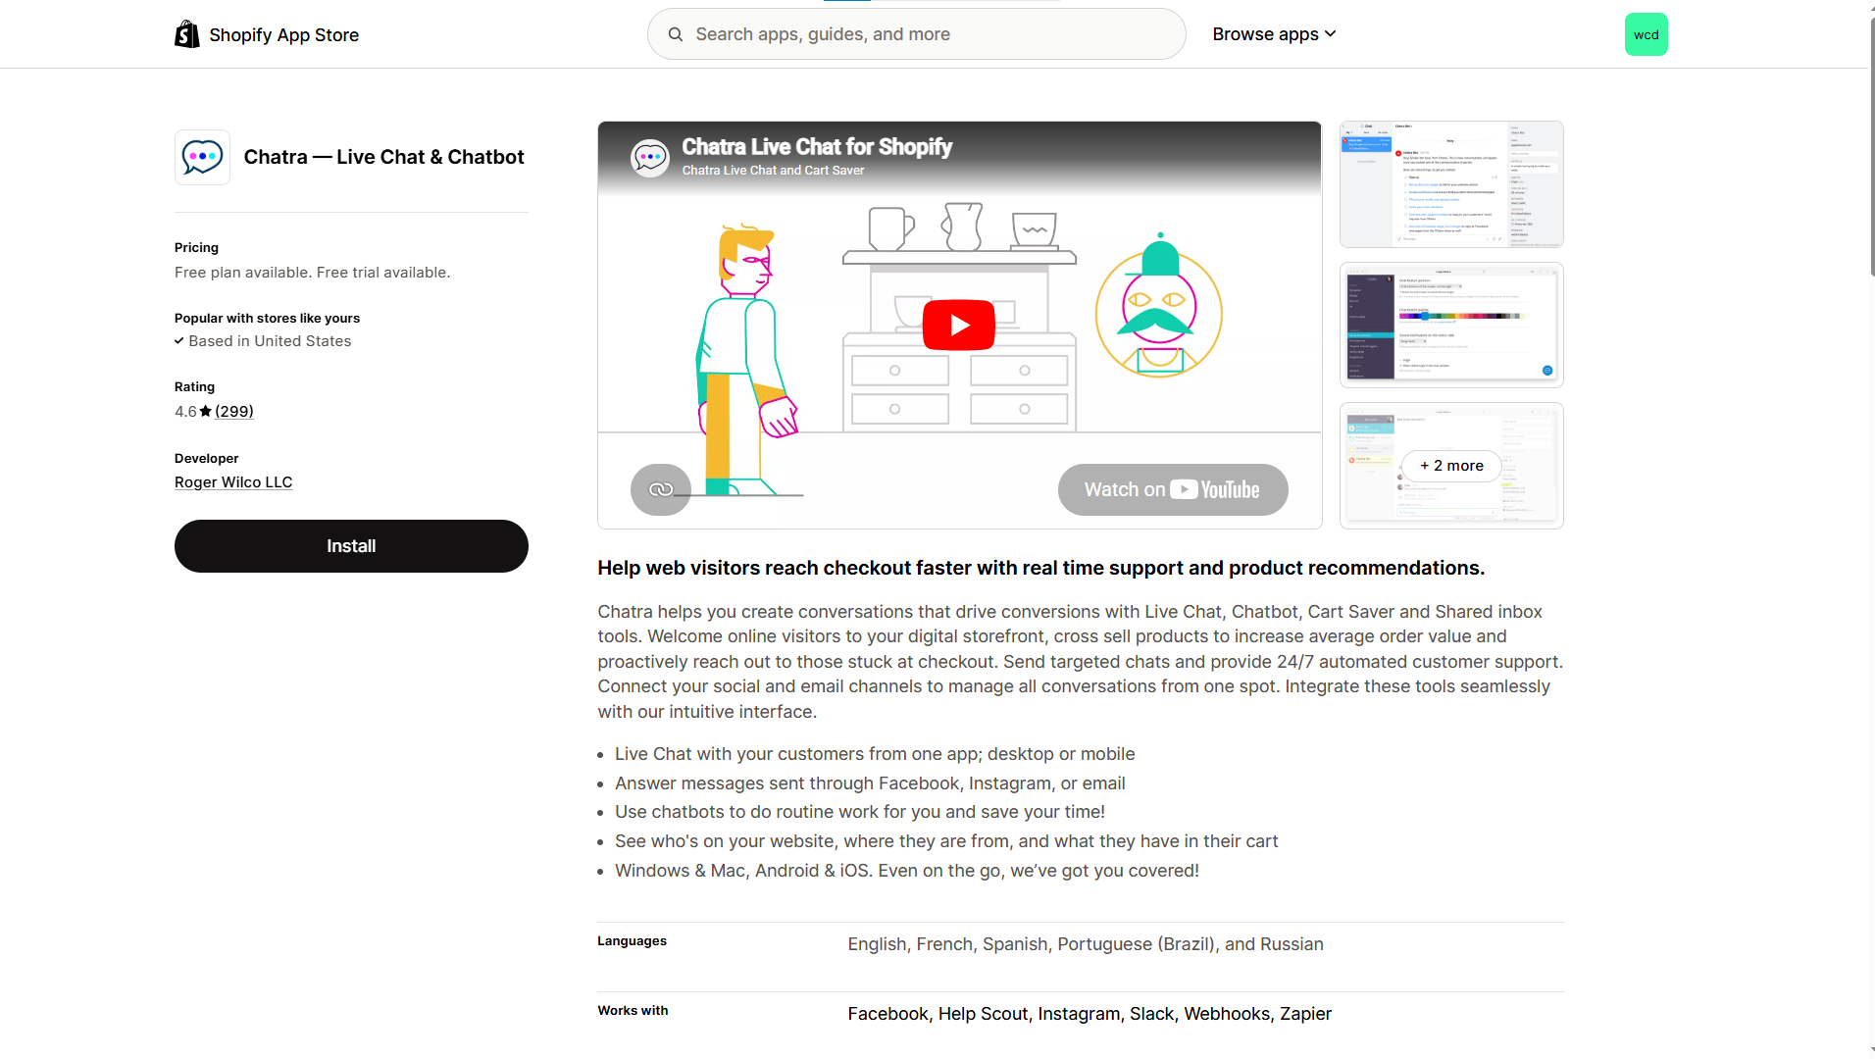Open developer Roger Wilco LLC page
This screenshot has height=1059, width=1875.
233,482
